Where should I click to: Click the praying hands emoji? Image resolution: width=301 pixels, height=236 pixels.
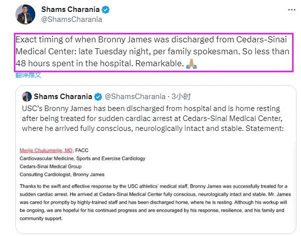point(191,63)
